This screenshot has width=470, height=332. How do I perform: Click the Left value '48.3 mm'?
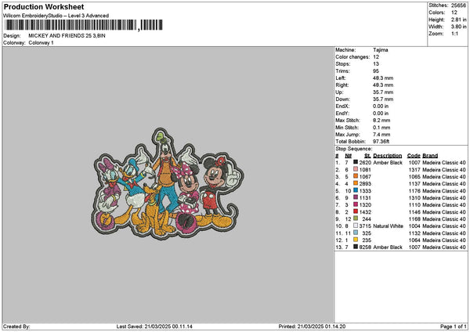(x=383, y=78)
